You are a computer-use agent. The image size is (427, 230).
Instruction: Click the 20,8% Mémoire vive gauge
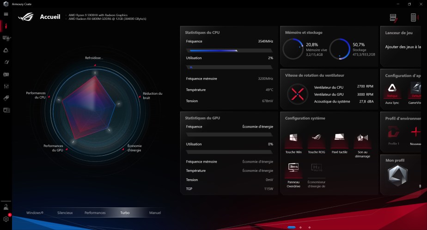pos(293,49)
